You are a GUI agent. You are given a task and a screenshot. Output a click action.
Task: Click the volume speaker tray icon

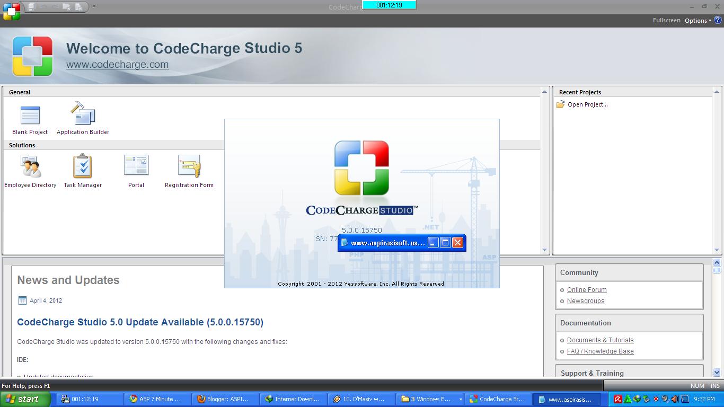(675, 399)
